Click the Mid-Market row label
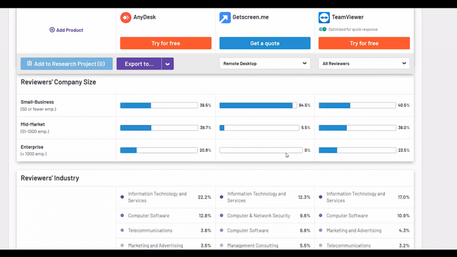This screenshot has width=457, height=257. (x=33, y=124)
